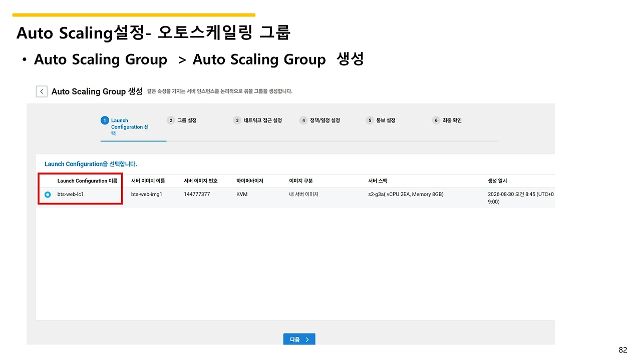
Task: Click the s2-g3a server spec cell
Action: [x=406, y=194]
